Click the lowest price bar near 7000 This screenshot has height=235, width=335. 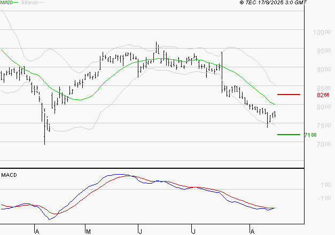(x=44, y=140)
